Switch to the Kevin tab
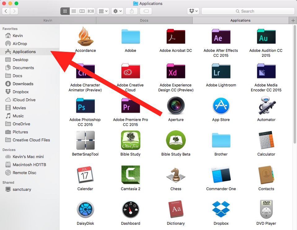Viewport: 297px width, 230px height. pos(48,20)
